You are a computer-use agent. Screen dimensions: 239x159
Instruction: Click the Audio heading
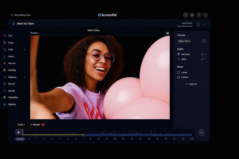point(180,49)
